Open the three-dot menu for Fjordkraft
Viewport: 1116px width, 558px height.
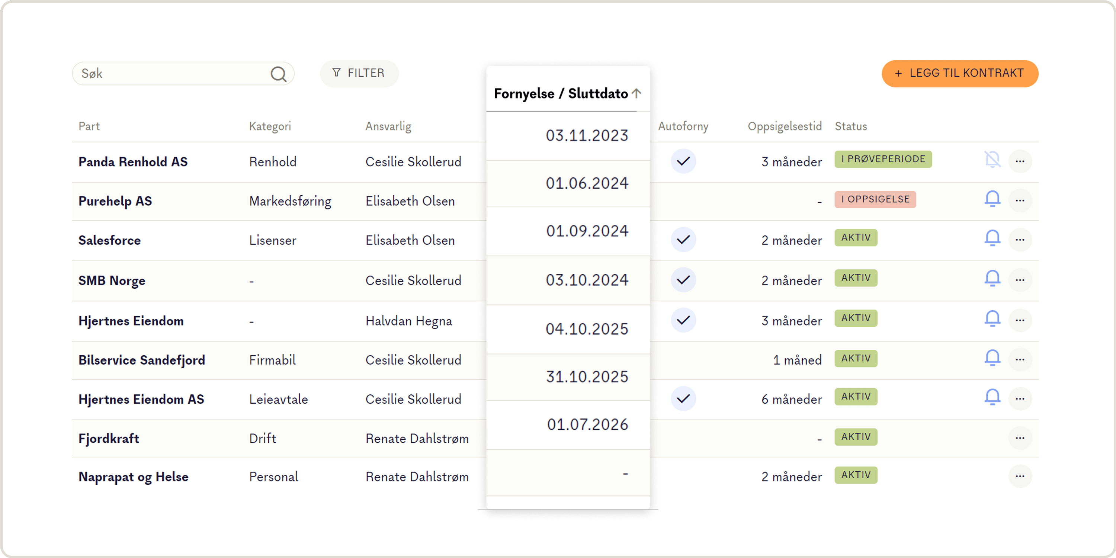1020,438
